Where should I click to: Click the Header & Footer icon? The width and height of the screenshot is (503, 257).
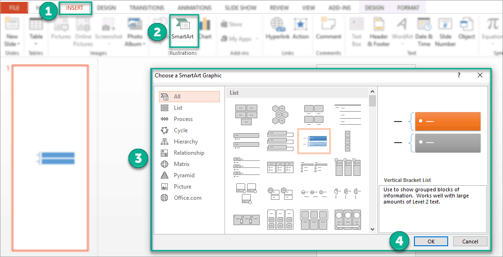378,24
